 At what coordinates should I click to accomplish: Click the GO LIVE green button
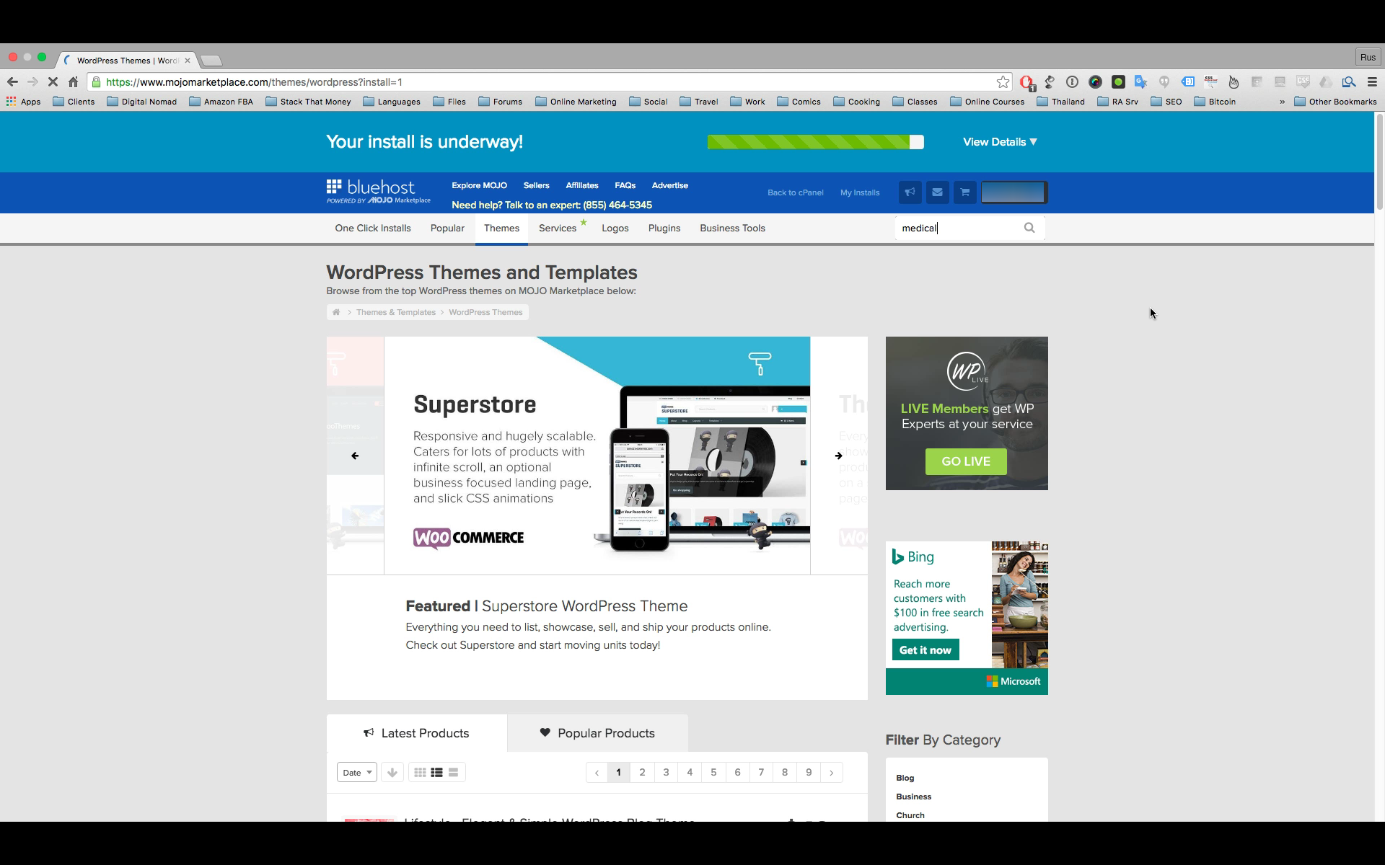tap(965, 461)
